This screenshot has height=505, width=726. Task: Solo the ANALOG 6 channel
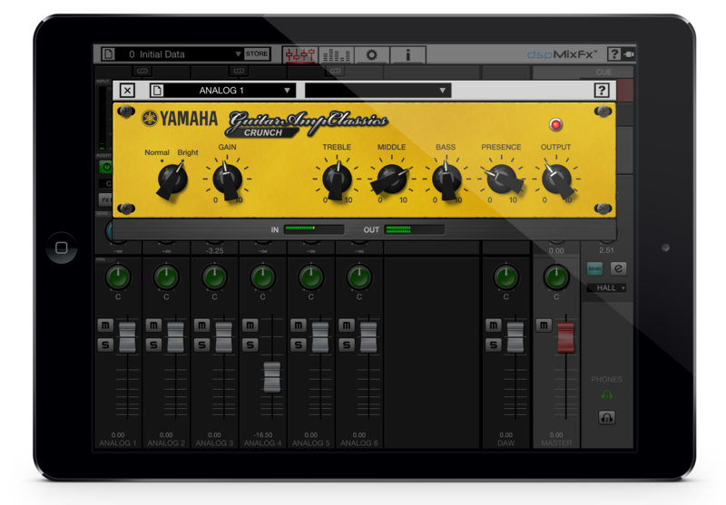point(347,345)
